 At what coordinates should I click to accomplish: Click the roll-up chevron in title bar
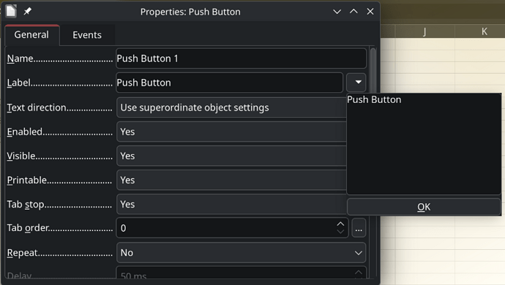click(x=353, y=12)
